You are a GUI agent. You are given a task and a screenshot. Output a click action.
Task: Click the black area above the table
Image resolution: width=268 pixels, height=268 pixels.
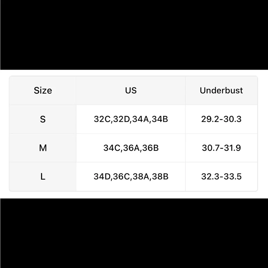click(134, 35)
